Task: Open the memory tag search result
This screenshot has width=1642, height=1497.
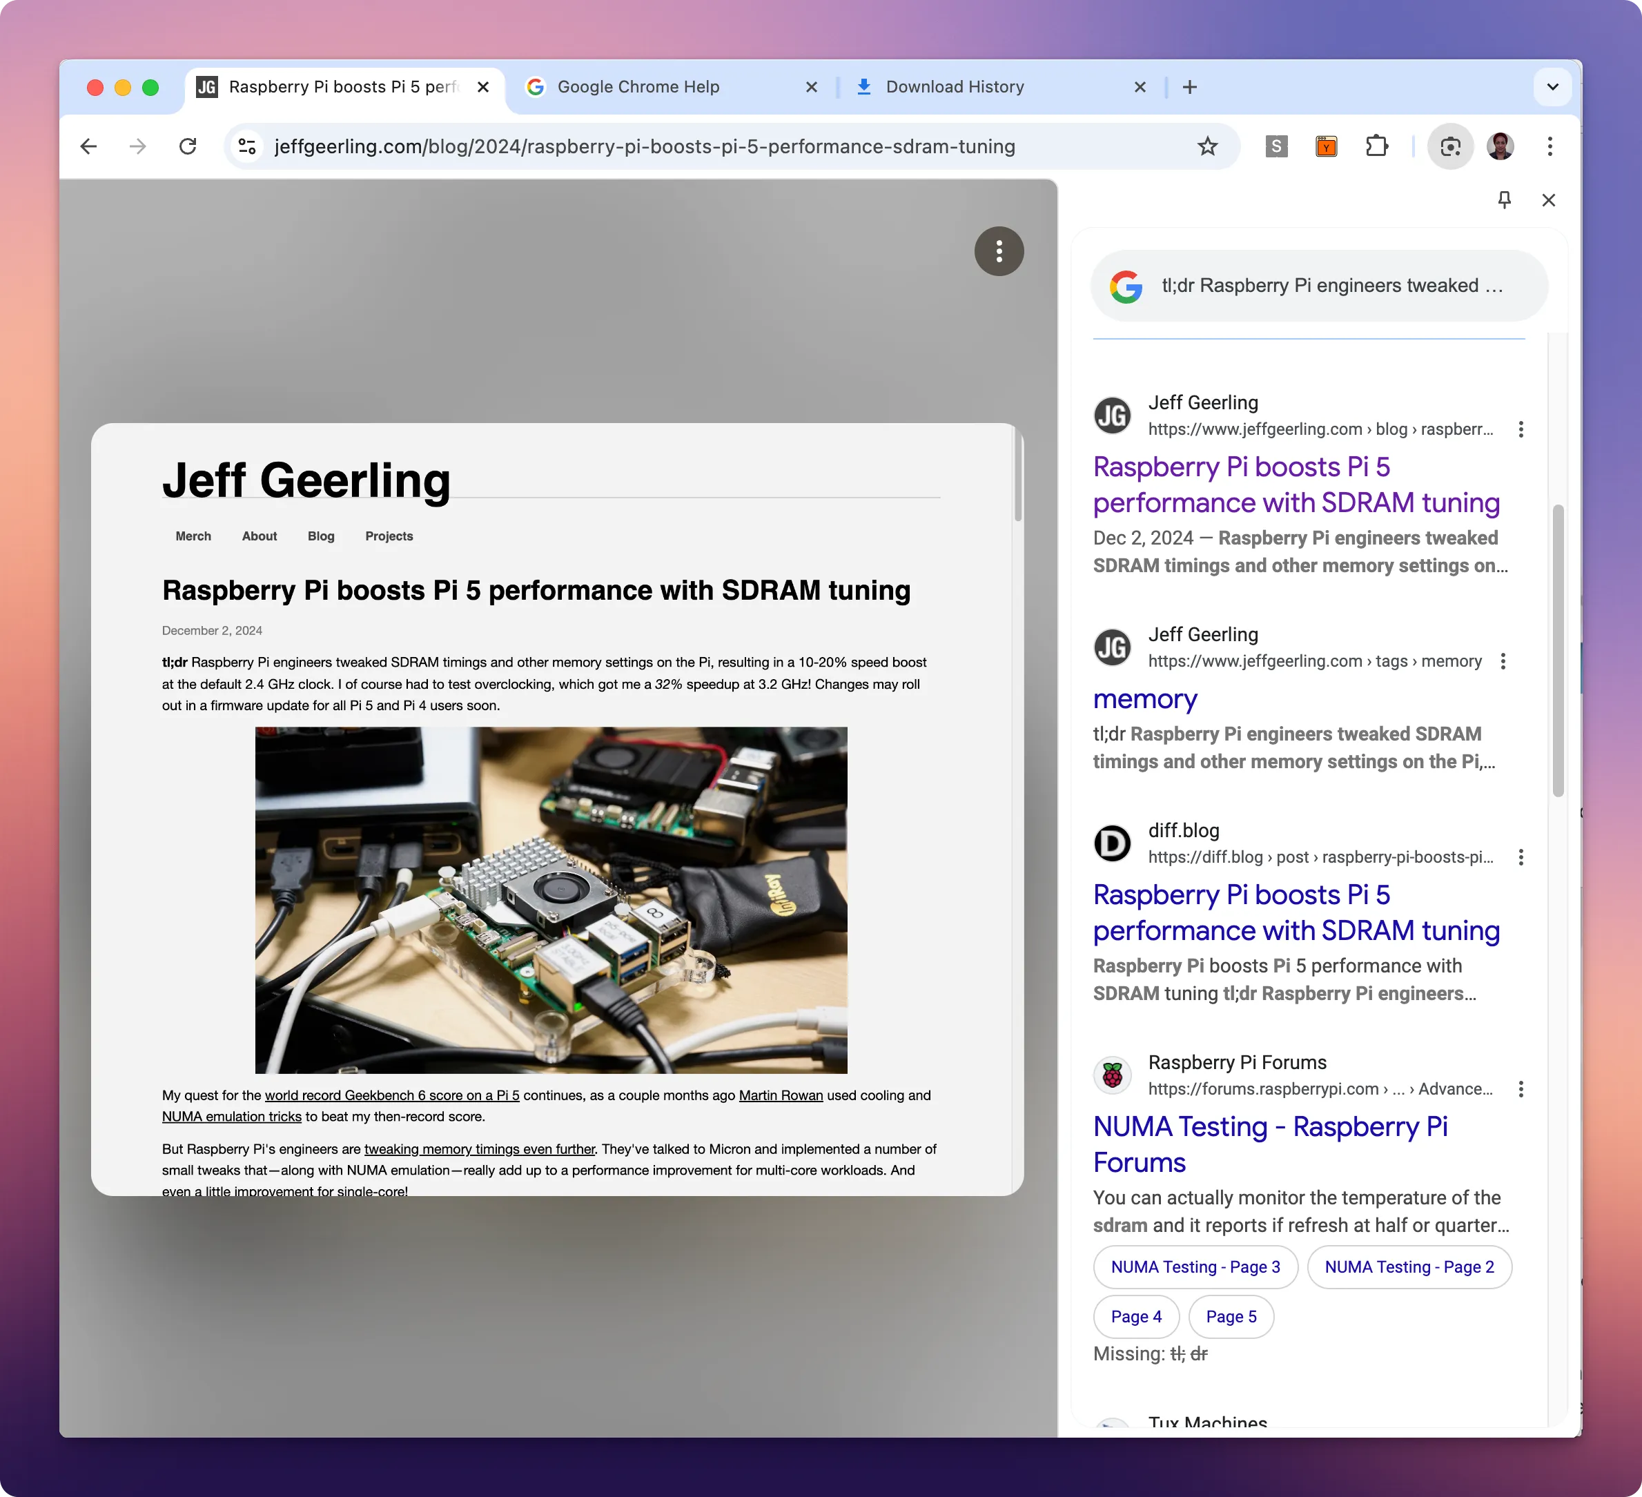Action: tap(1144, 699)
